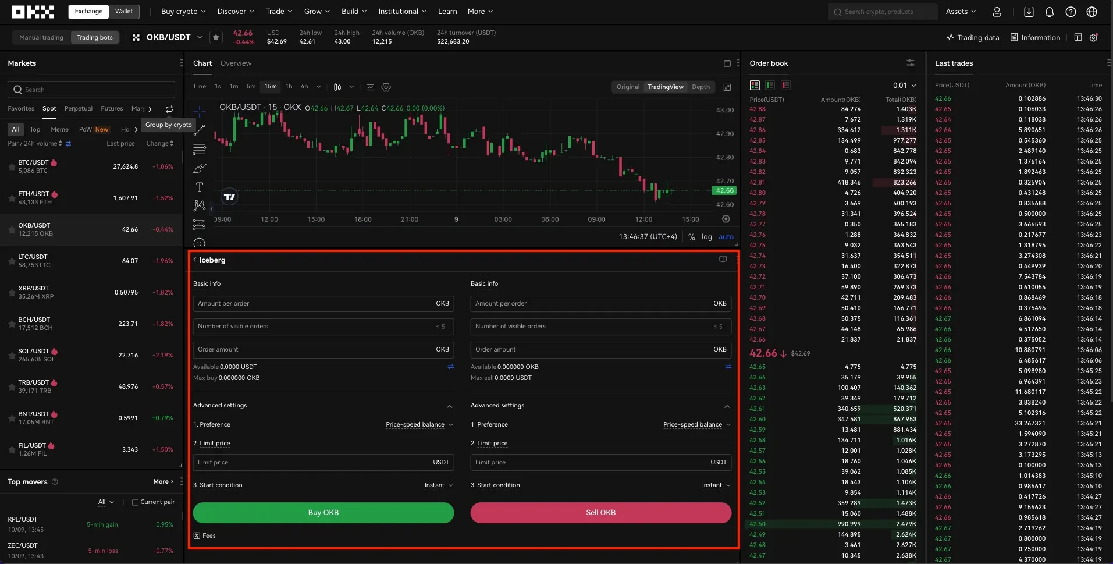Image resolution: width=1113 pixels, height=564 pixels.
Task: Click the refresh markets icon
Action: click(x=169, y=109)
